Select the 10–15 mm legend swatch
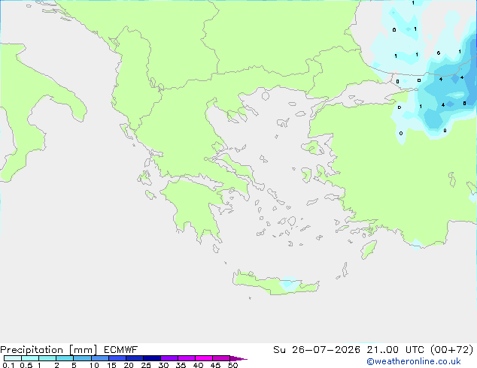This screenshot has width=477, height=368. click(x=99, y=358)
